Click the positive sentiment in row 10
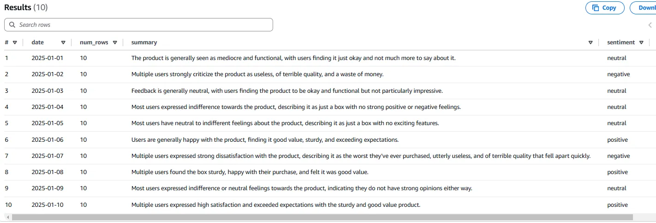This screenshot has height=223, width=656. [617, 205]
